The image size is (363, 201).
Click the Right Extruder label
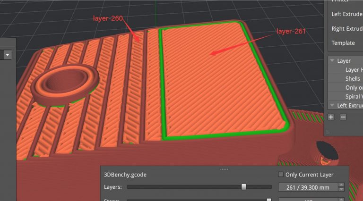click(347, 29)
